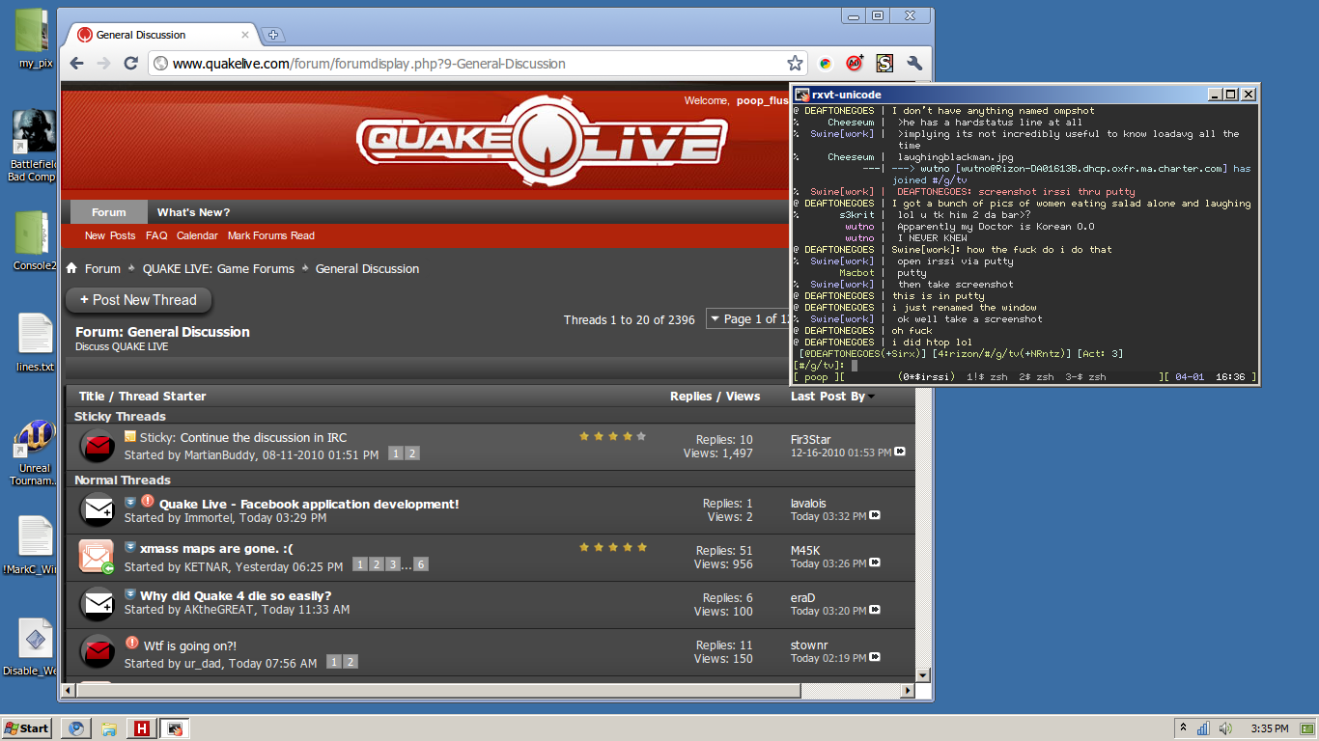1319x741 pixels.
Task: Click the browser address bar URL field
Action: pyautogui.click(x=463, y=64)
